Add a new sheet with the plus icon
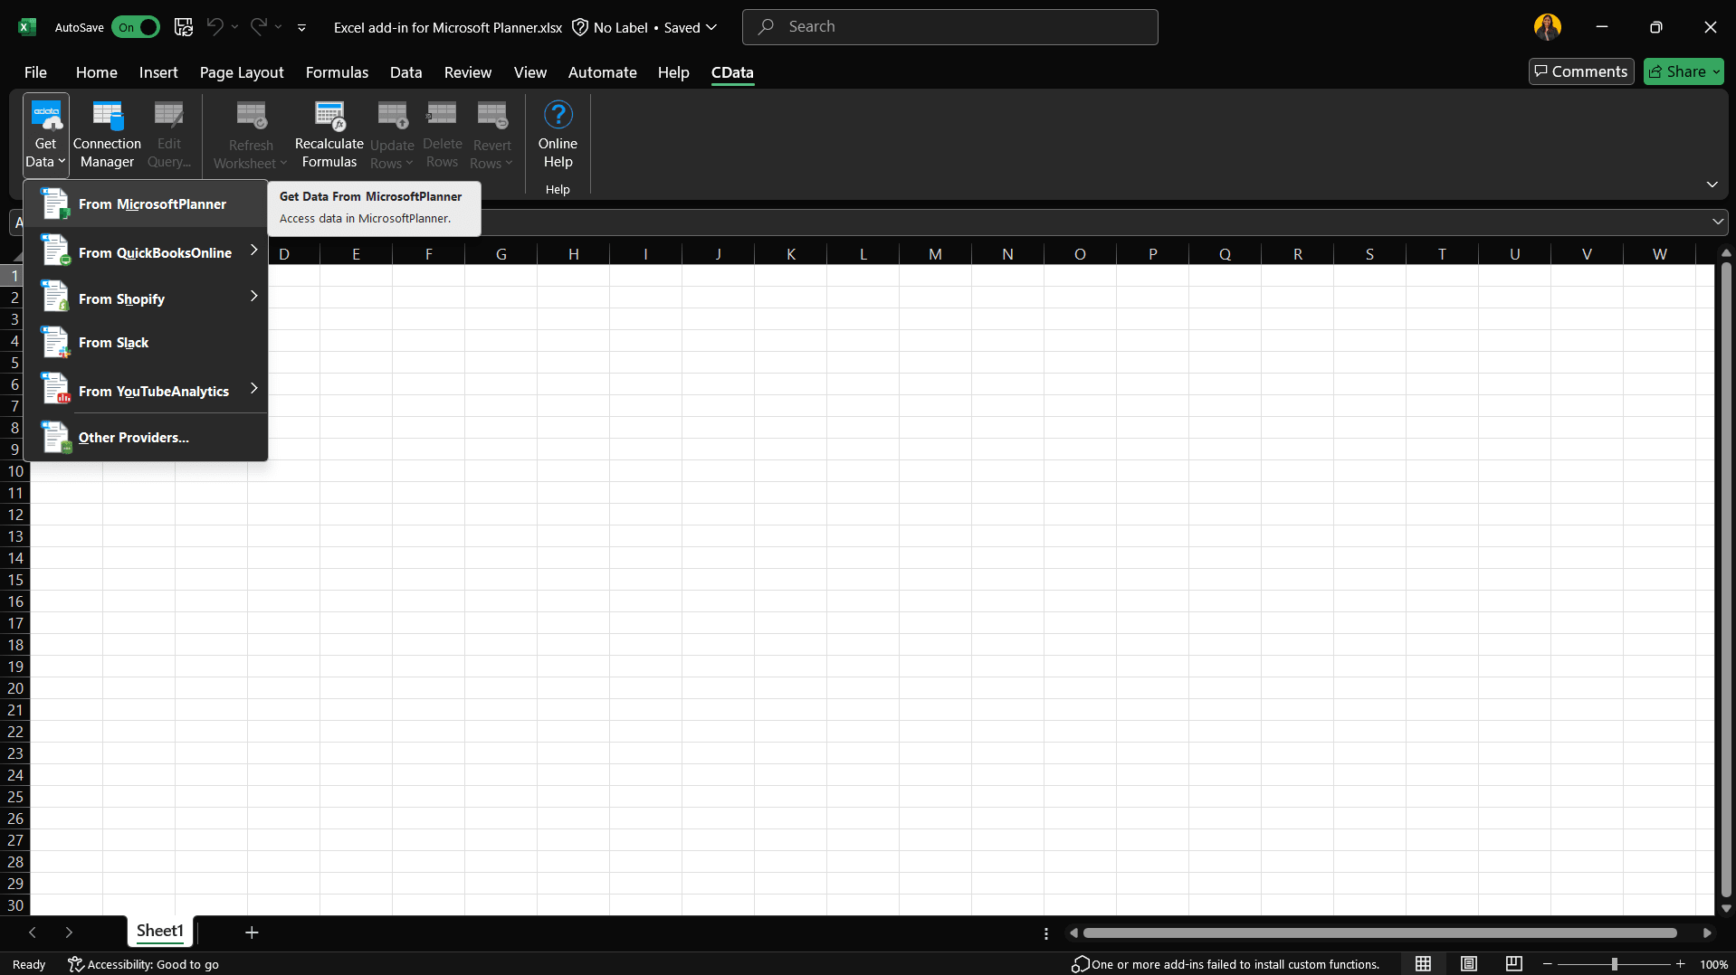Viewport: 1736px width, 975px height. tap(252, 932)
